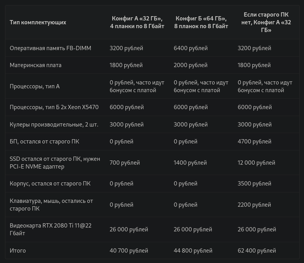304x263 pixels.
Task: Click the 'Итого' row label
Action: (18, 251)
